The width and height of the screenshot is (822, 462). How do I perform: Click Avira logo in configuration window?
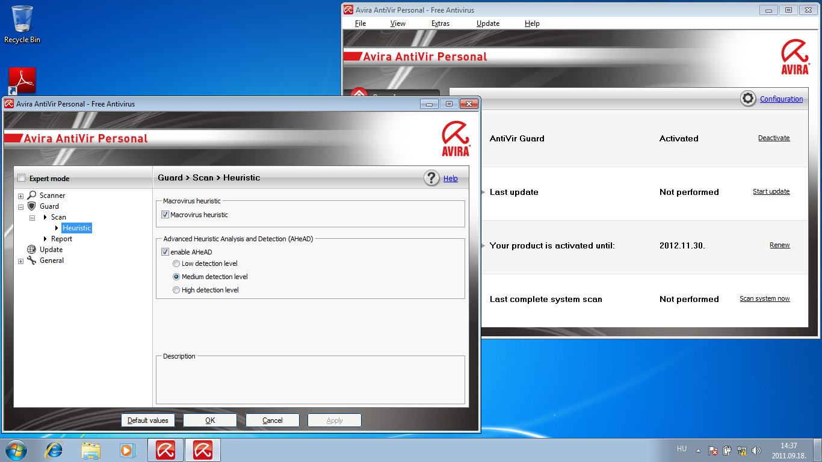pos(456,139)
